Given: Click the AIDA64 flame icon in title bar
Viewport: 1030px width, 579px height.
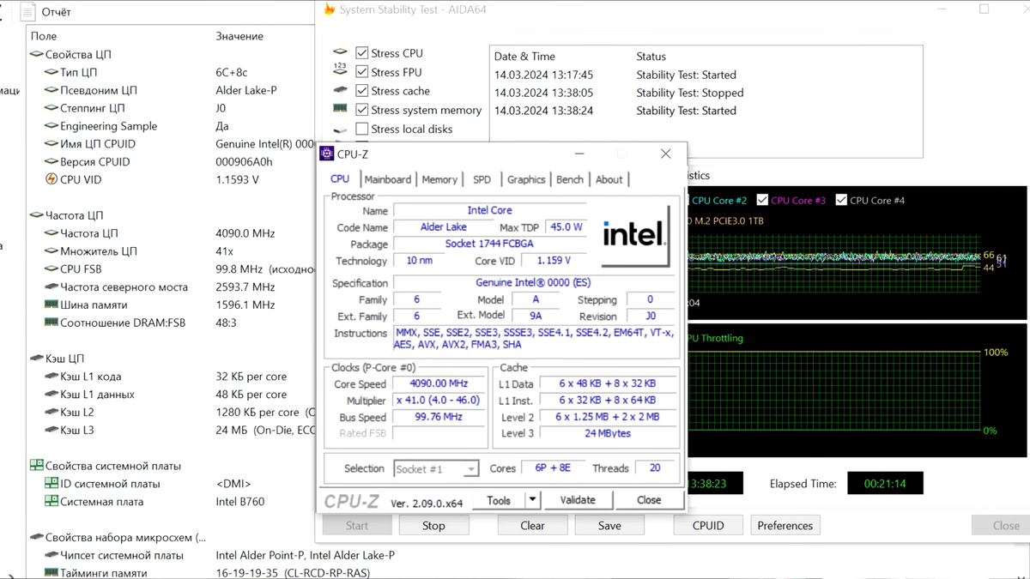Looking at the screenshot, I should pos(329,9).
